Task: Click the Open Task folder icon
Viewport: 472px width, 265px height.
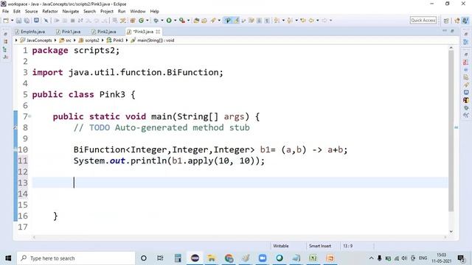Action: (x=204, y=21)
